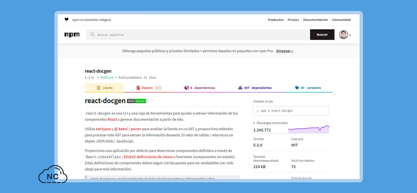Viewport: 417px width, 193px height.
Task: Click the total files value 73
Action: (293, 167)
